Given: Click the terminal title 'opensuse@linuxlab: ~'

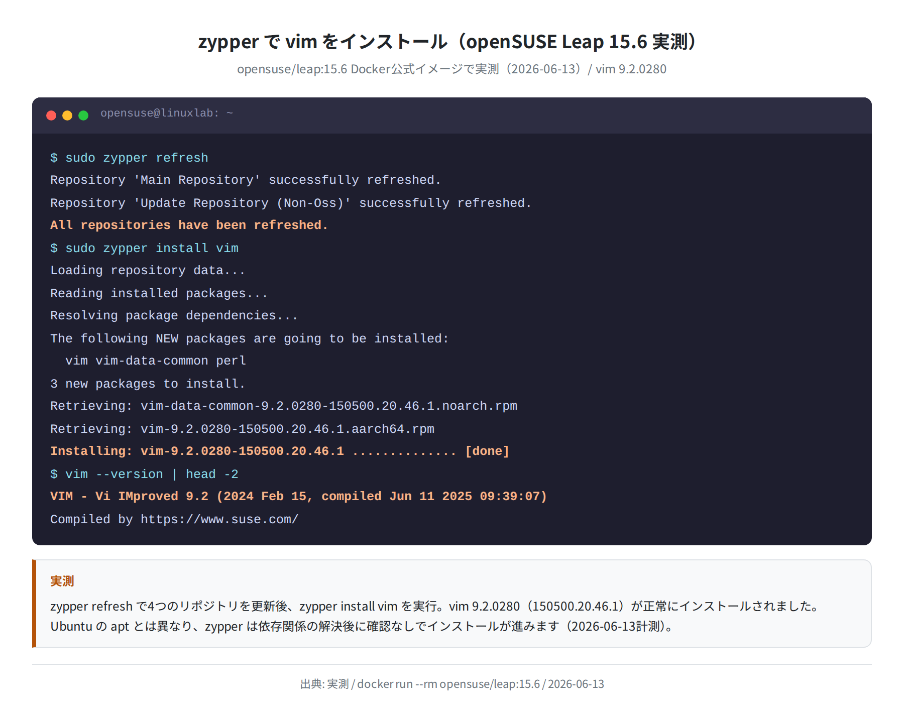Looking at the screenshot, I should tap(167, 113).
